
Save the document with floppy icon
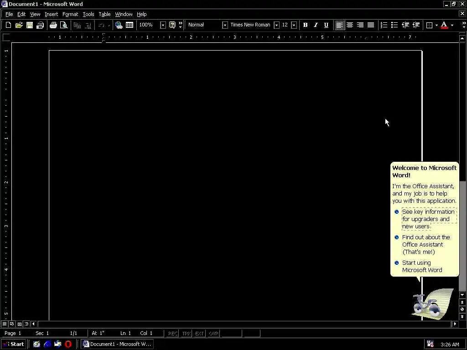(30, 25)
